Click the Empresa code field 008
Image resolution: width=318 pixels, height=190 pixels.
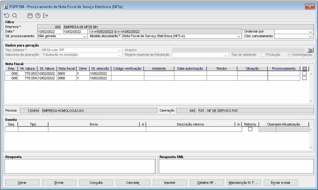point(50,27)
